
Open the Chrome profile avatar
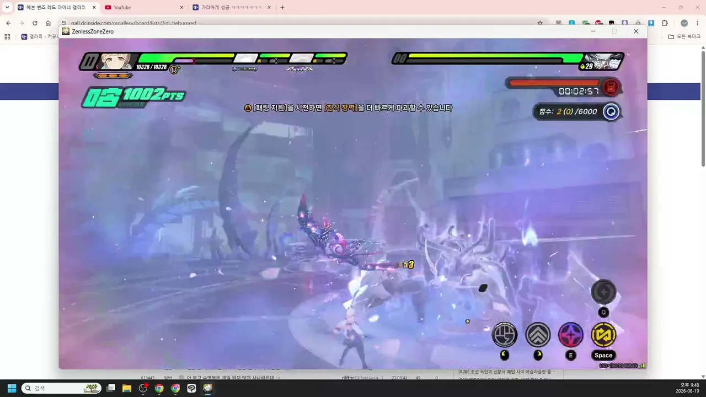coord(684,23)
